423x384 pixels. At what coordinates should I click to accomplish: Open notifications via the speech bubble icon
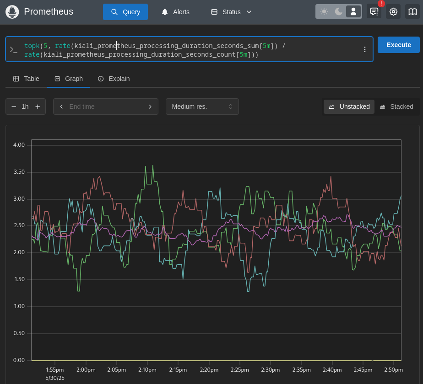pyautogui.click(x=374, y=11)
